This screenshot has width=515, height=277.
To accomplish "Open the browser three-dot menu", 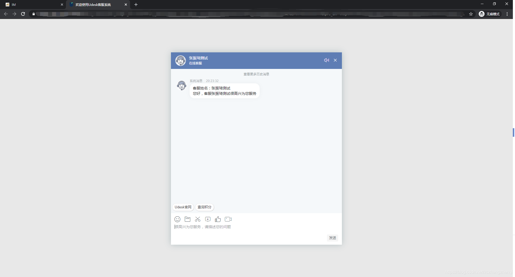I will (507, 14).
